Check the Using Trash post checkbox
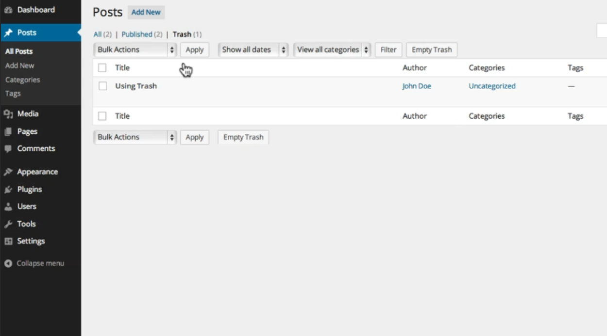This screenshot has width=607, height=336. [x=102, y=86]
